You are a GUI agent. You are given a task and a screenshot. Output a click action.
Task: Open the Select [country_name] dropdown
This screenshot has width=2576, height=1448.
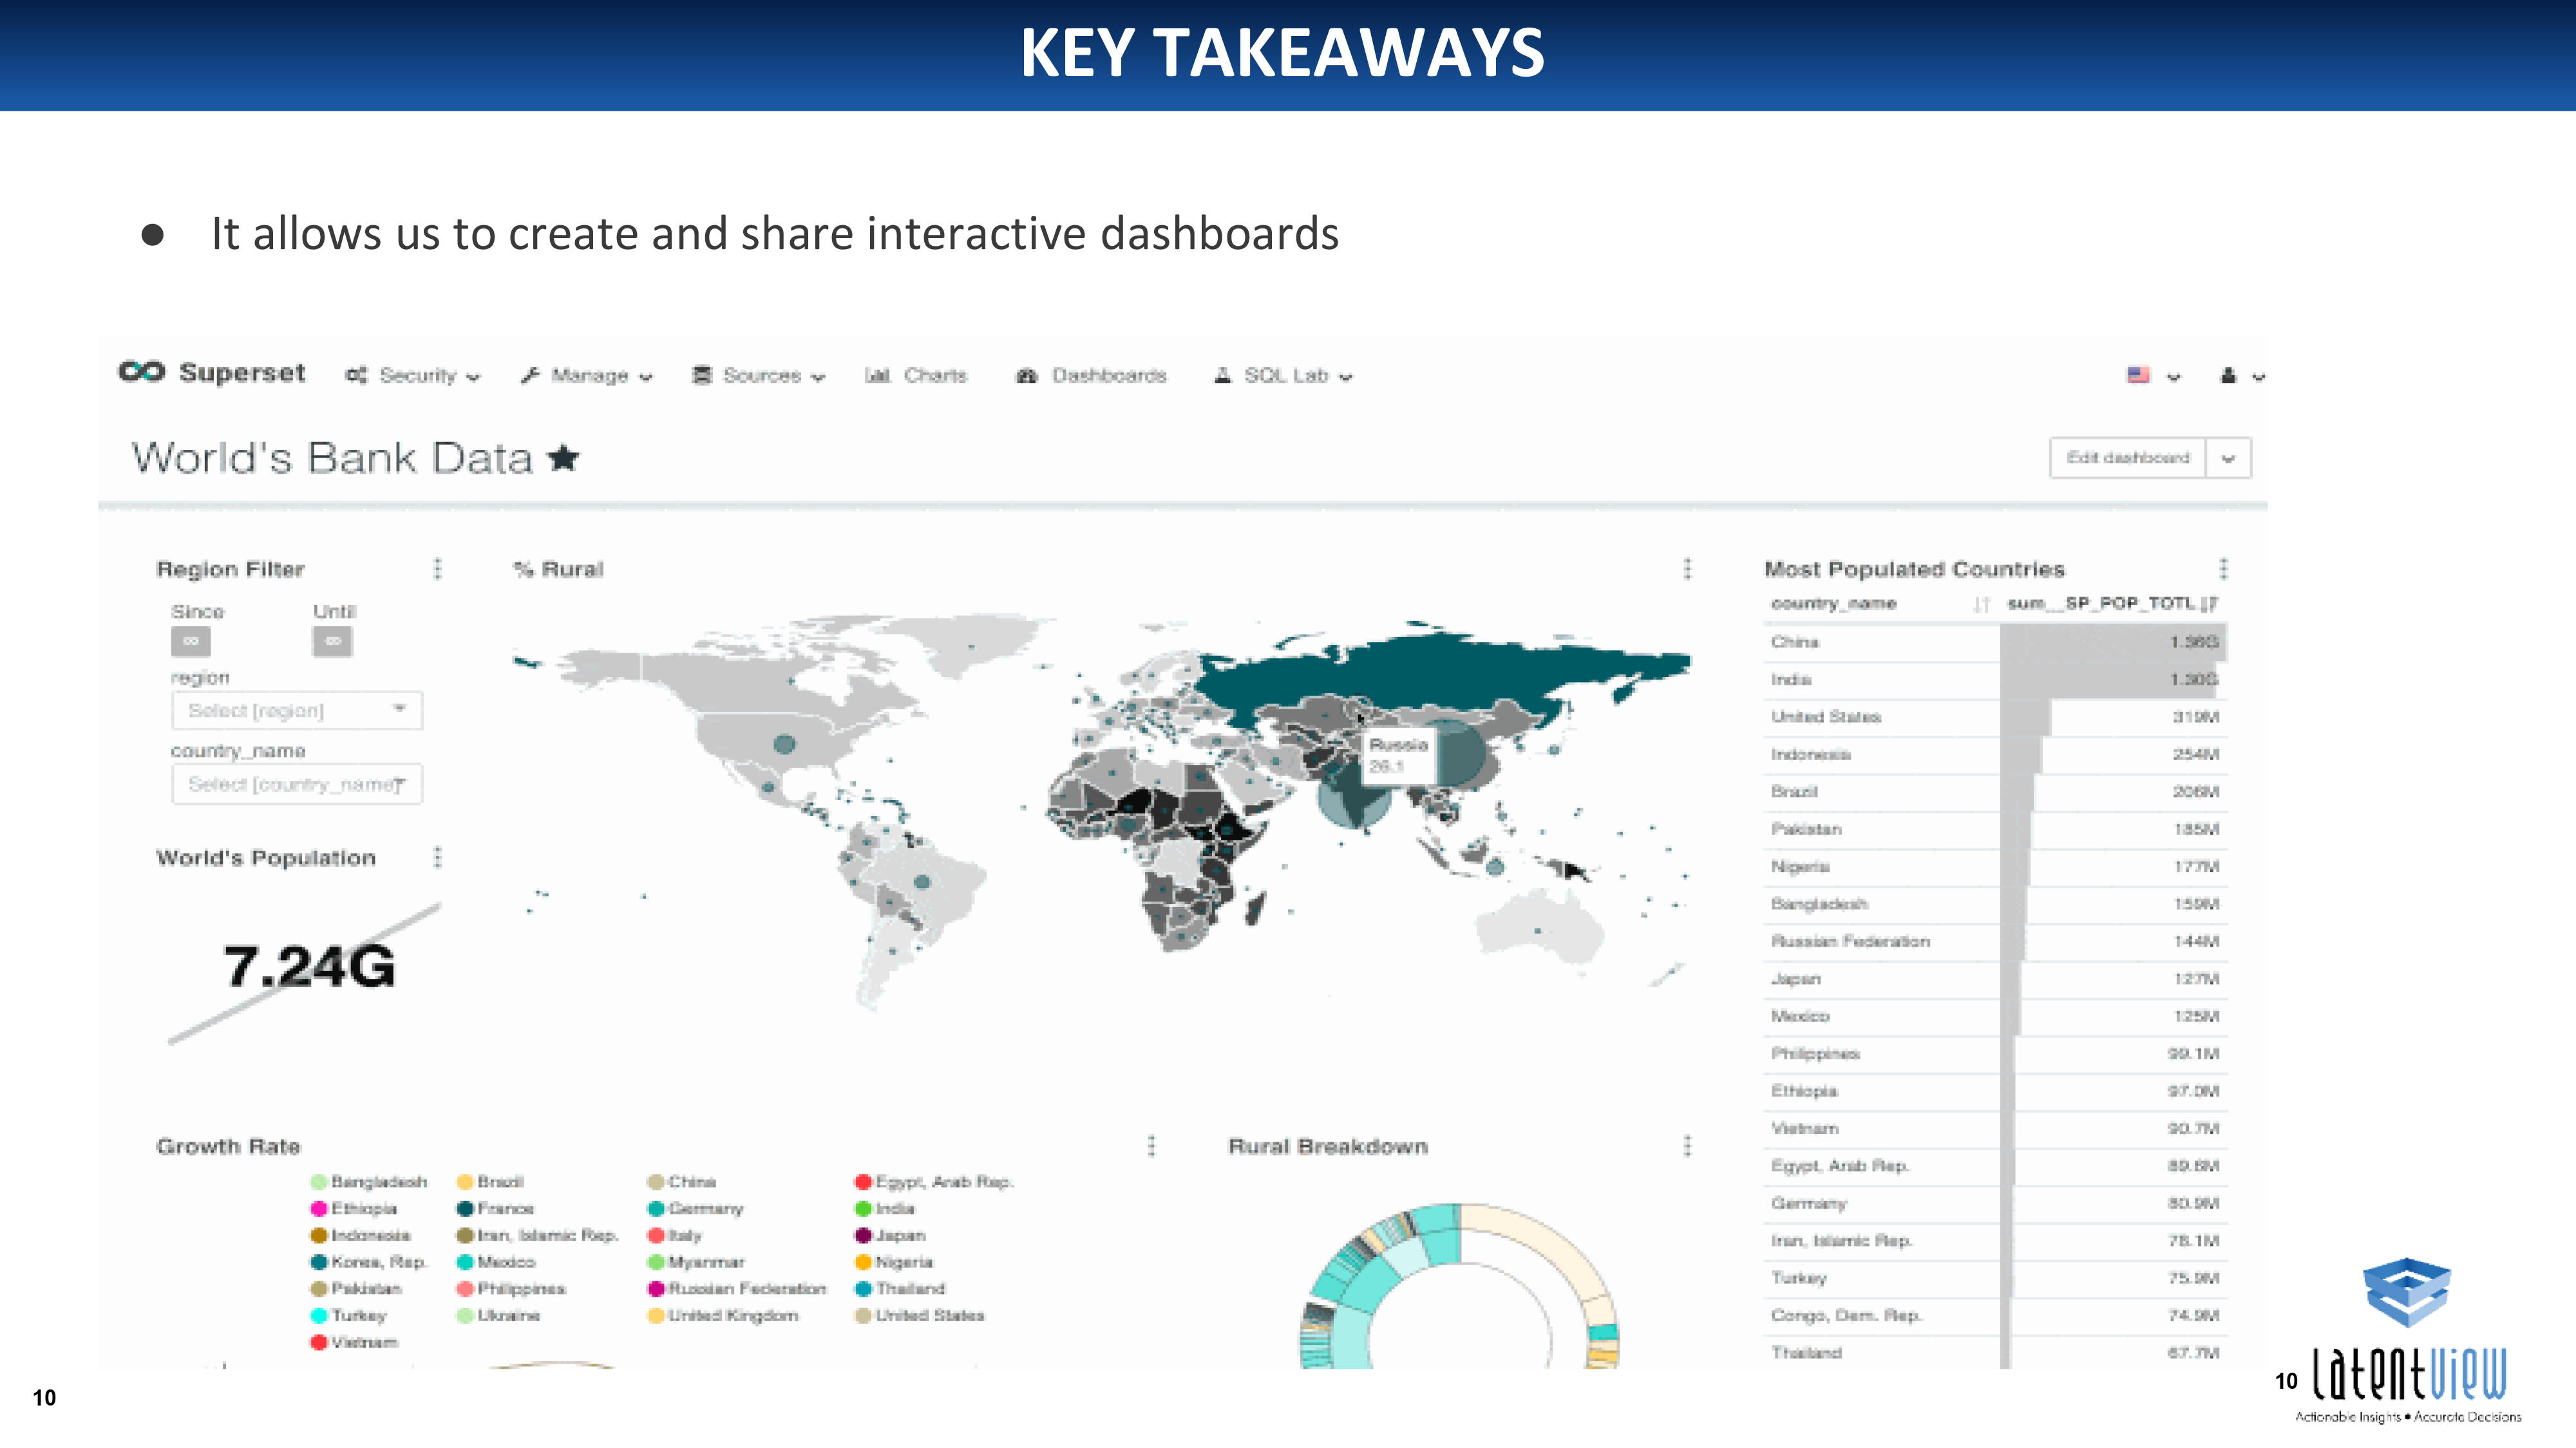click(x=297, y=784)
